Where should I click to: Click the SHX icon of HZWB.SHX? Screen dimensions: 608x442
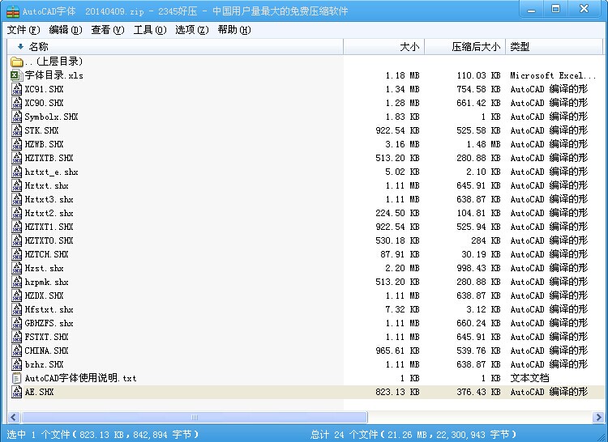[x=17, y=144]
